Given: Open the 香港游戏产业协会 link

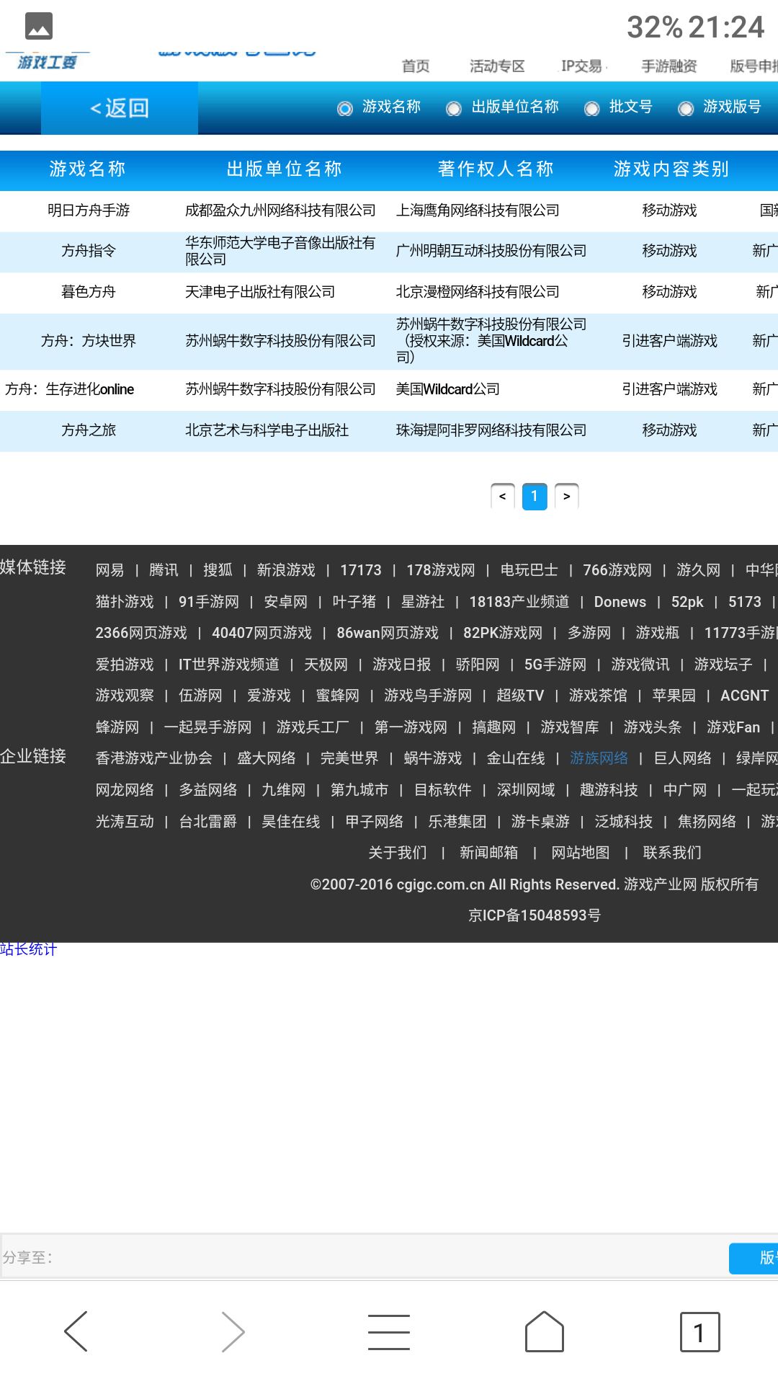Looking at the screenshot, I should click(154, 758).
